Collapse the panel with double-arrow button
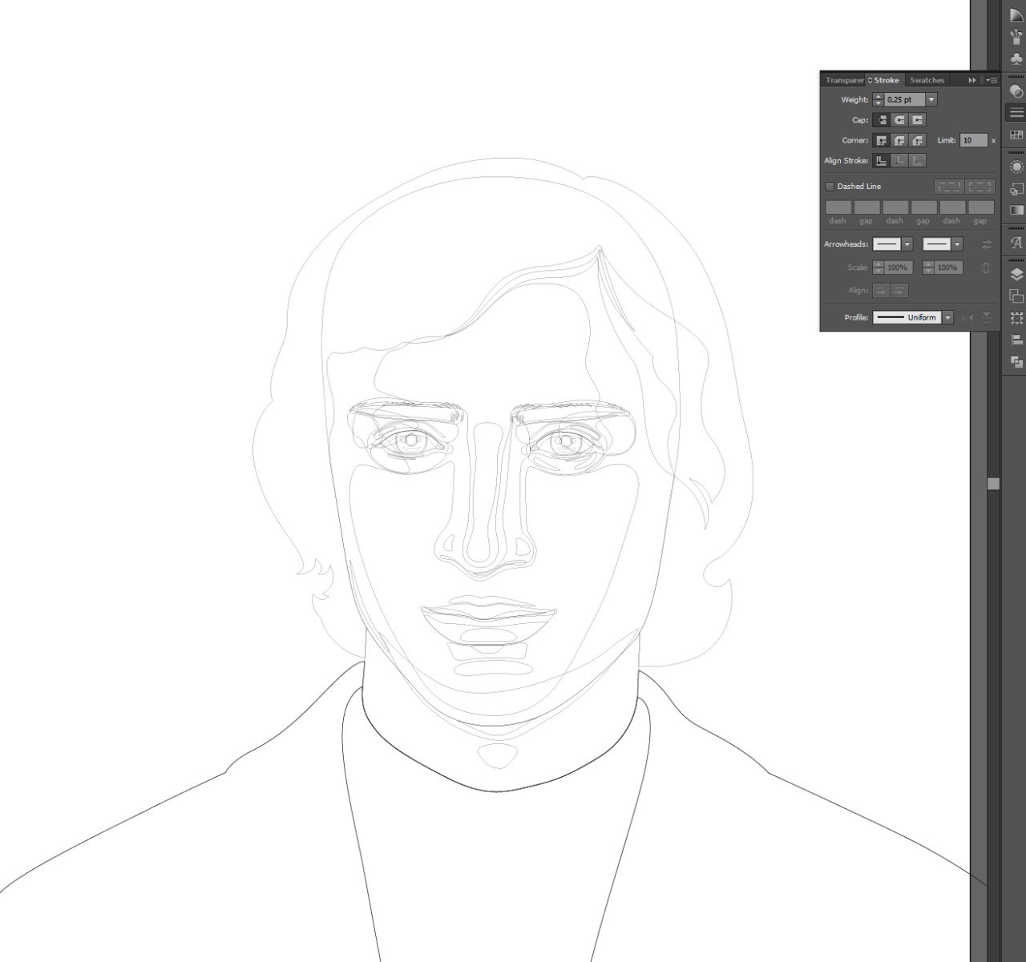The height and width of the screenshot is (962, 1026). click(972, 80)
